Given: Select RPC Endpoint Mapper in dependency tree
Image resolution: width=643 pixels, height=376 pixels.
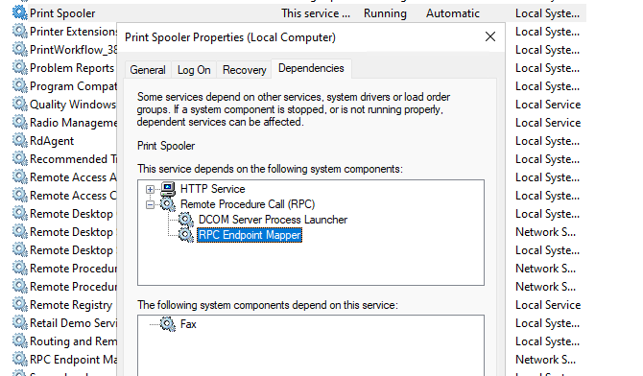Looking at the screenshot, I should (x=250, y=235).
